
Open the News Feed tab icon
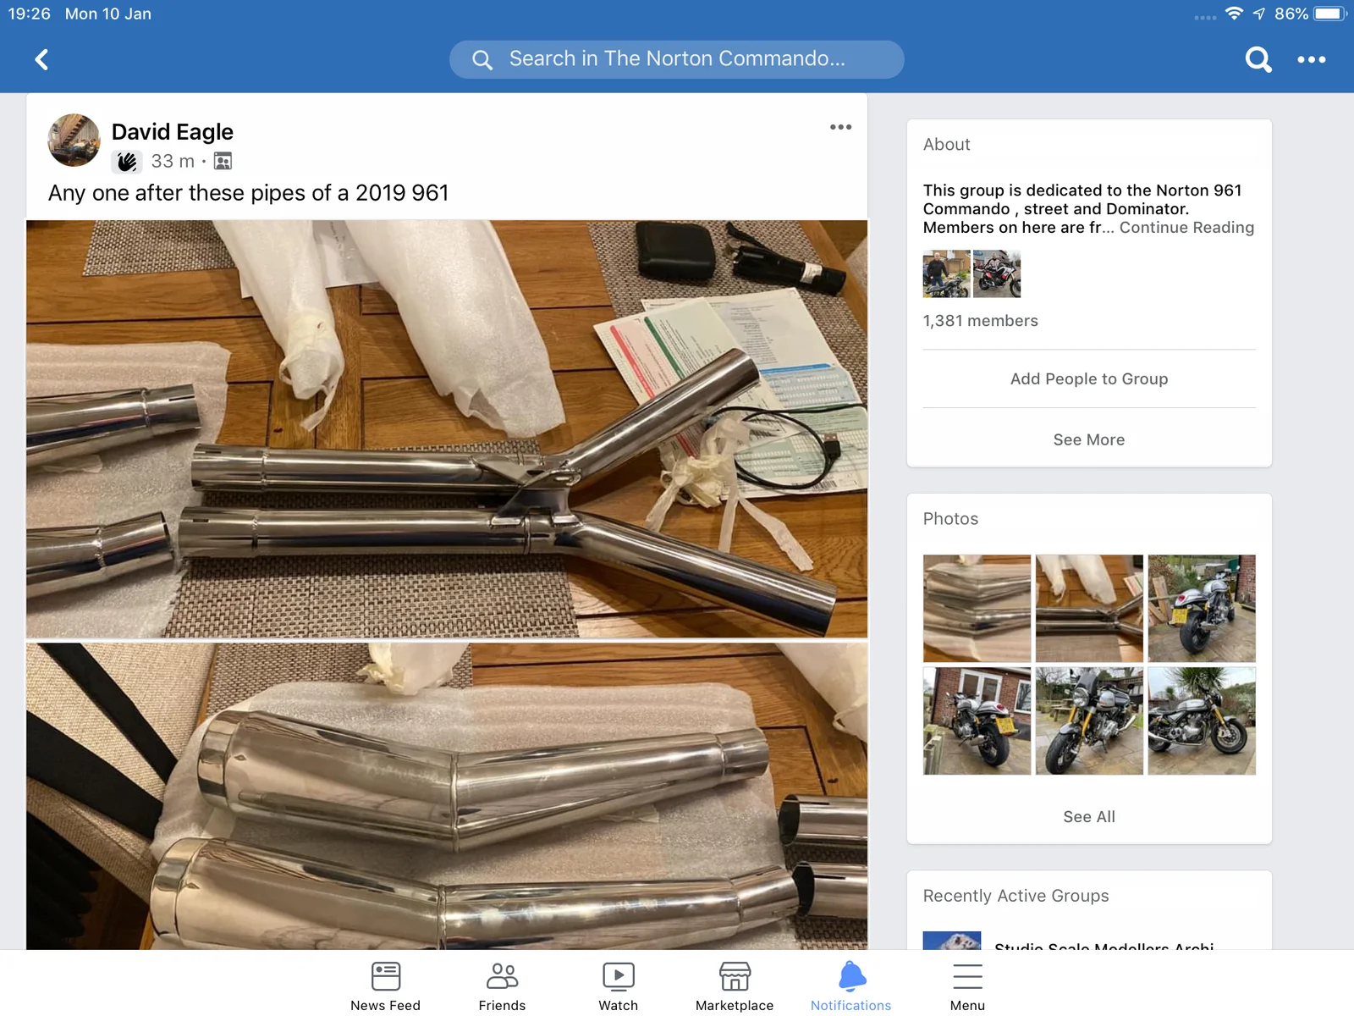coord(385,982)
